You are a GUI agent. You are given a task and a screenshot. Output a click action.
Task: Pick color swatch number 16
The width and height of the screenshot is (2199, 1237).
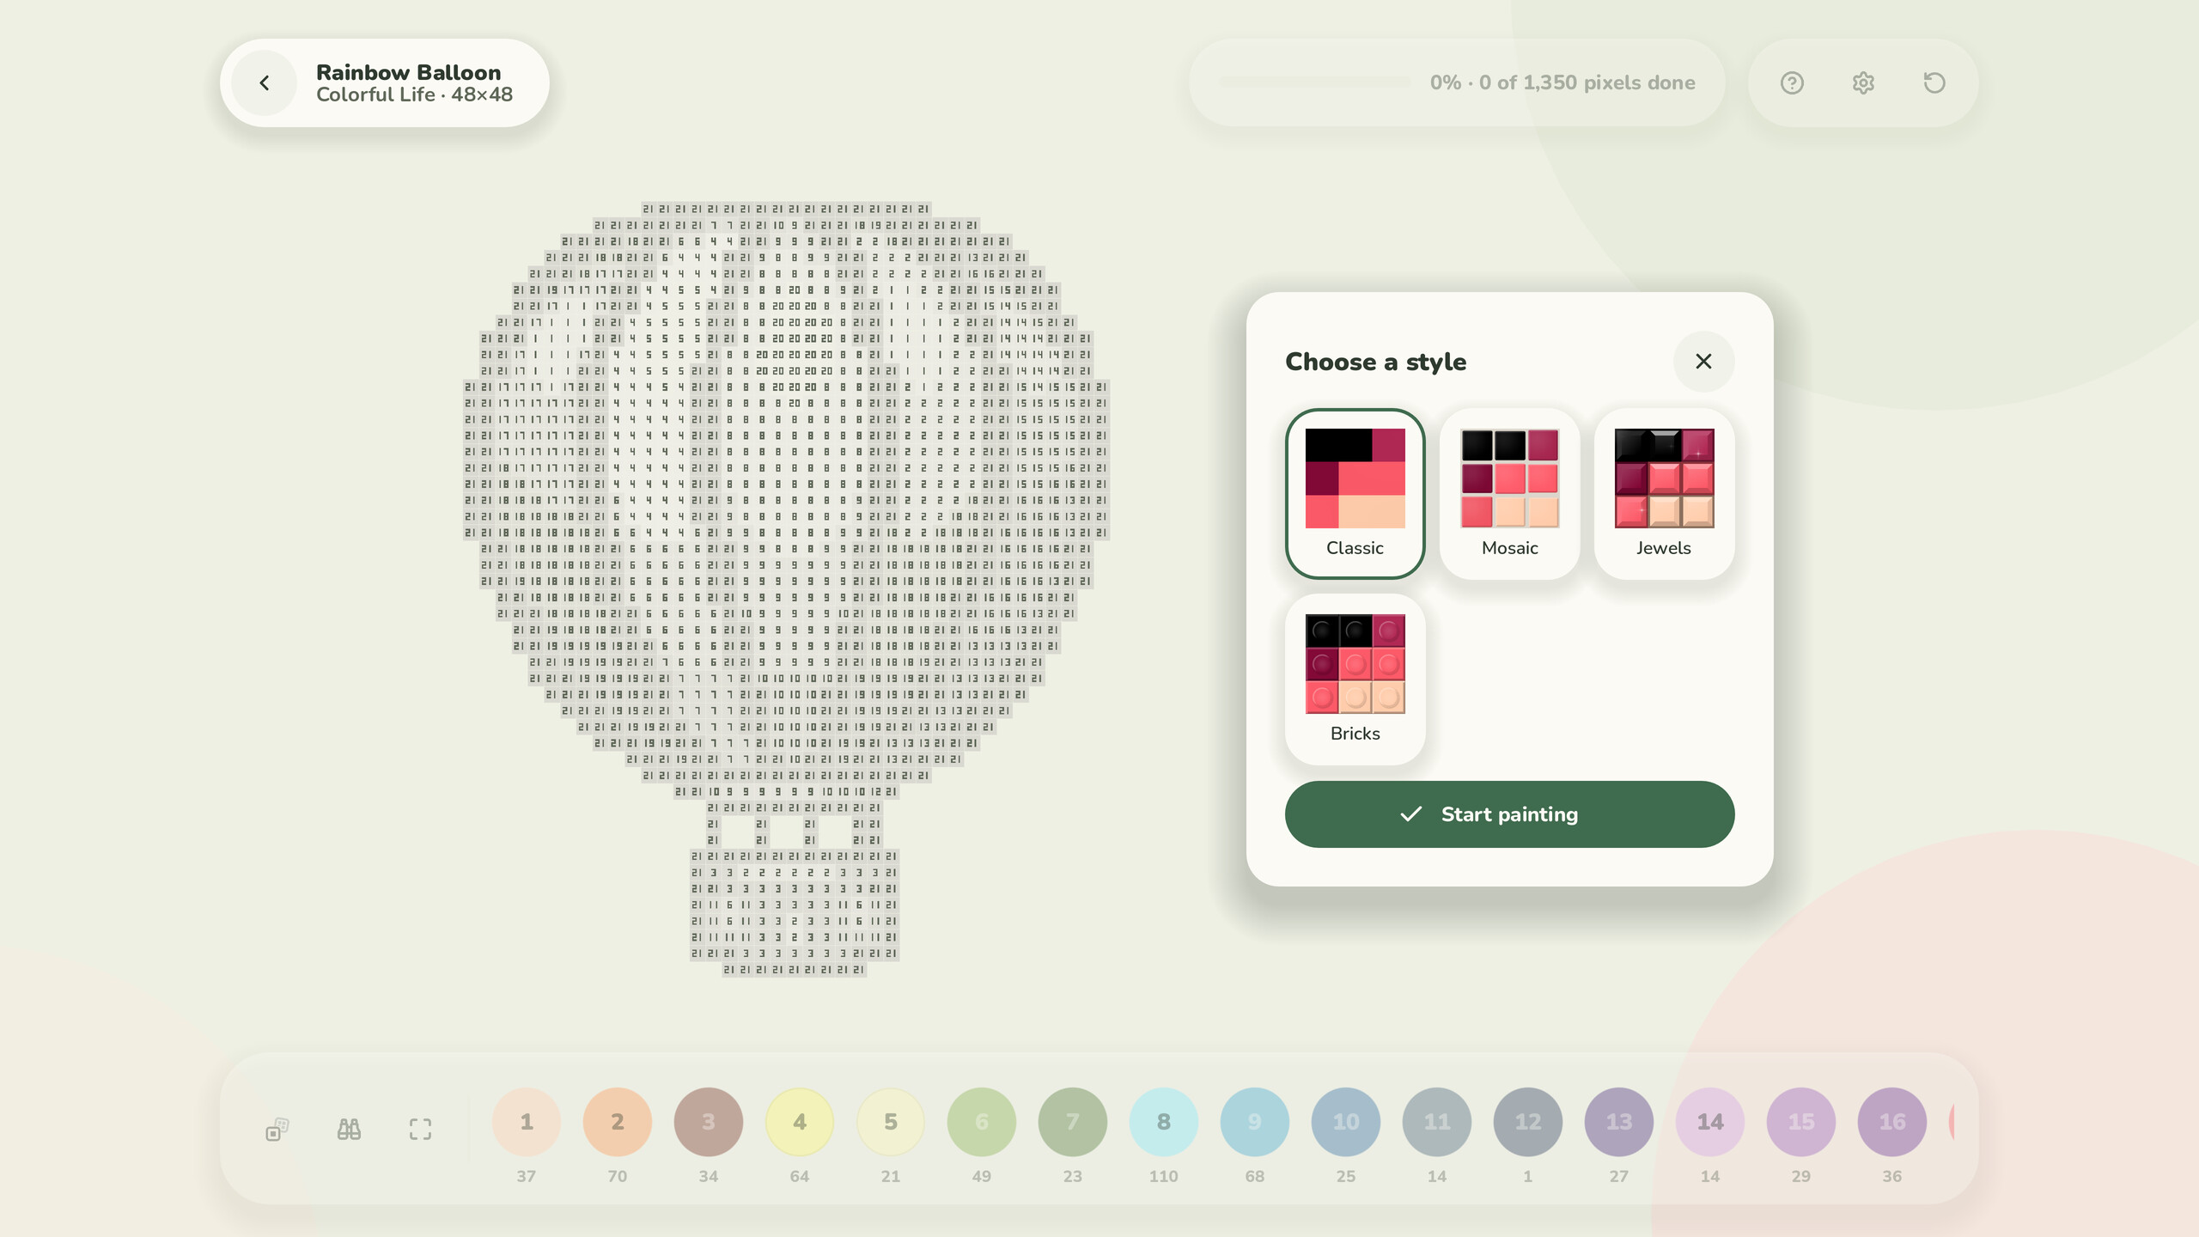coord(1892,1122)
